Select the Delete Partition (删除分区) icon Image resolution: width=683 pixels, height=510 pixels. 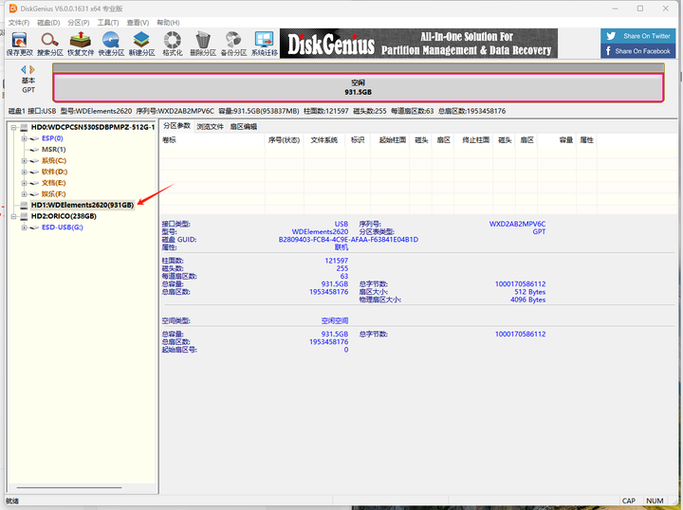point(203,44)
